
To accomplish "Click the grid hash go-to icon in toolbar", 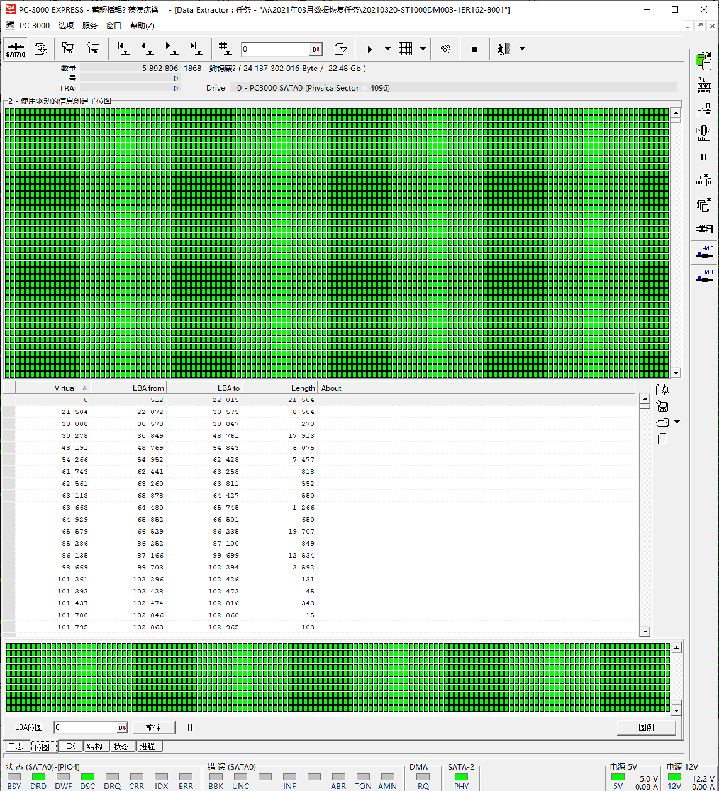I will pos(225,49).
